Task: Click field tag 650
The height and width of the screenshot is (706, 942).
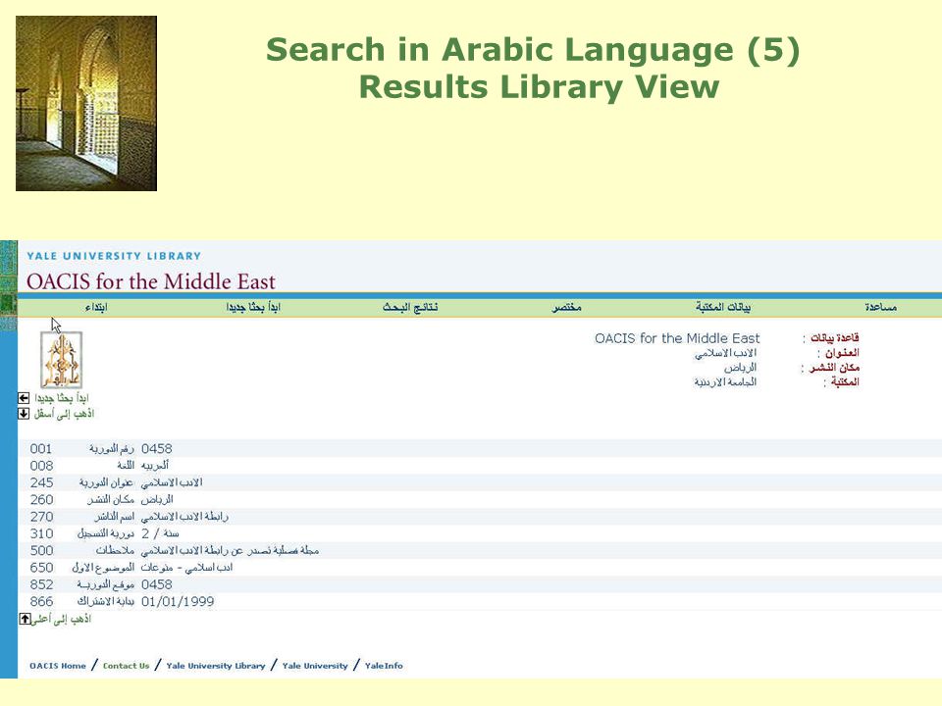Action: pyautogui.click(x=41, y=568)
